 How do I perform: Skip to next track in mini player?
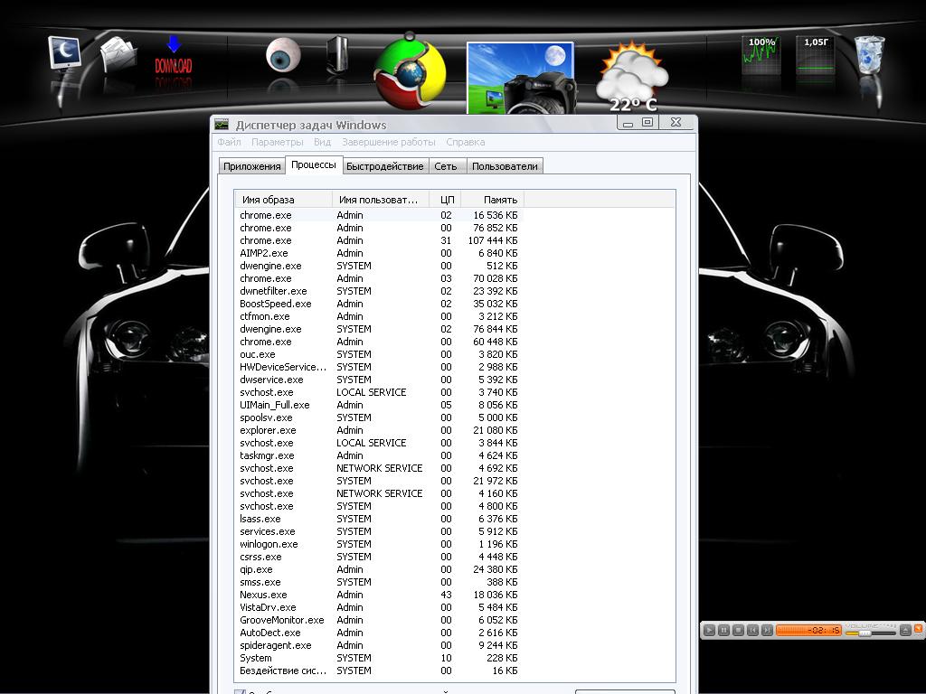click(x=767, y=630)
